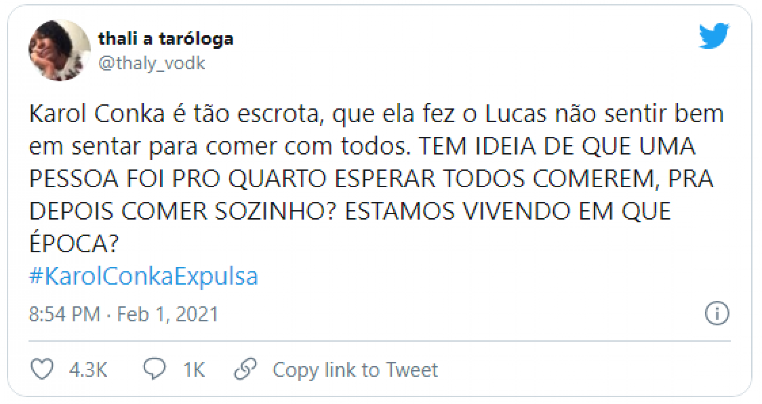Click the word "ÉPOCA?" in the tweet

[74, 243]
